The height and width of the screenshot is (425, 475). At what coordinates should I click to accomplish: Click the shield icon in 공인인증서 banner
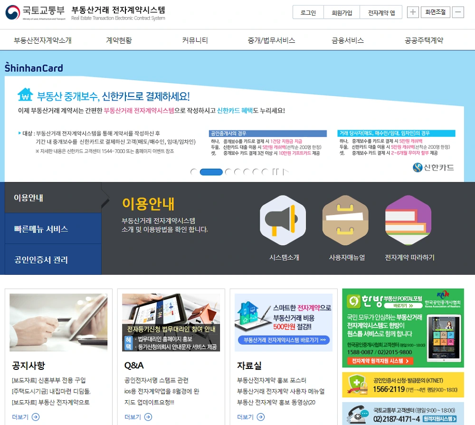358,385
